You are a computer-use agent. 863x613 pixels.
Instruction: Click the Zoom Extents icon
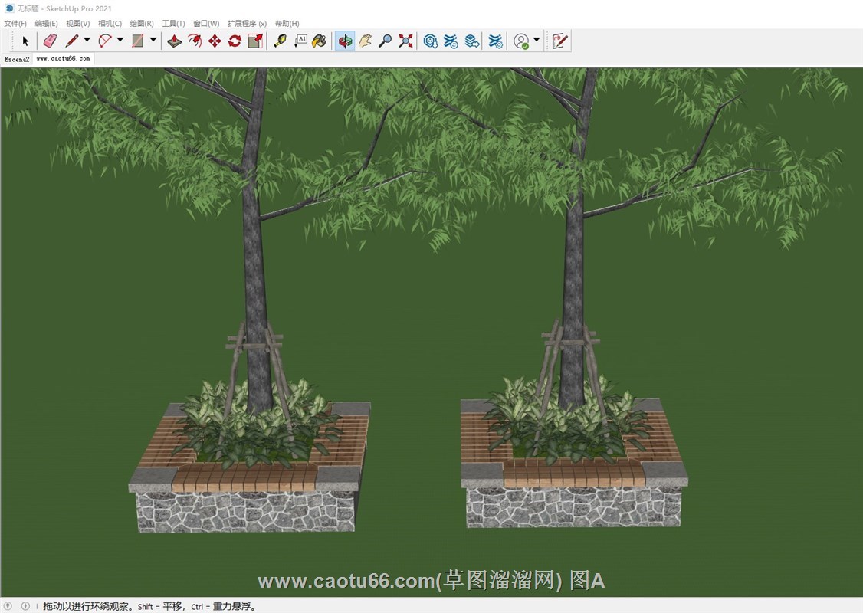[x=405, y=41]
